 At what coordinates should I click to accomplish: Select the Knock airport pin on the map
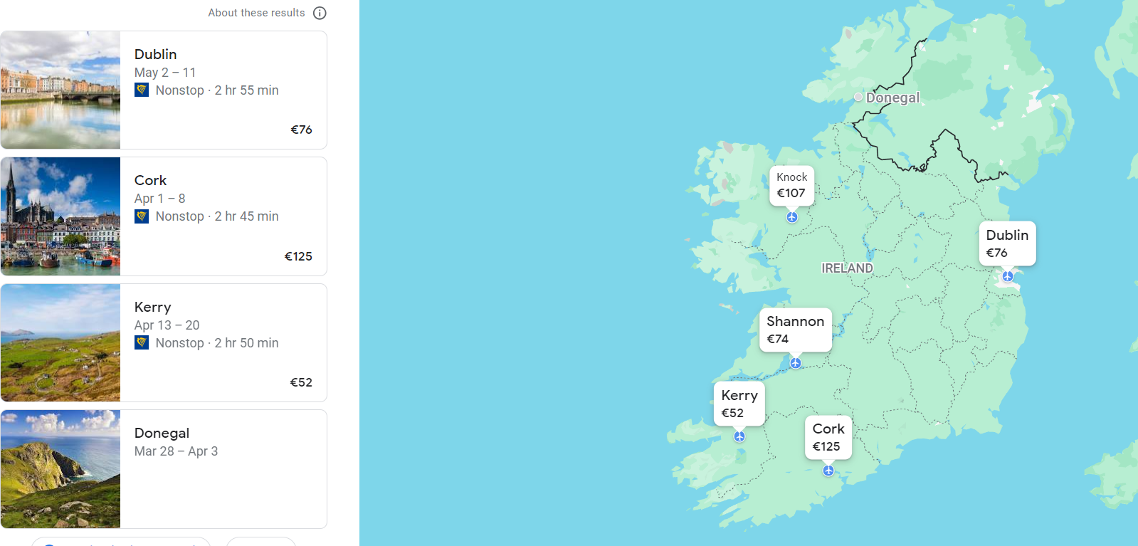792,217
